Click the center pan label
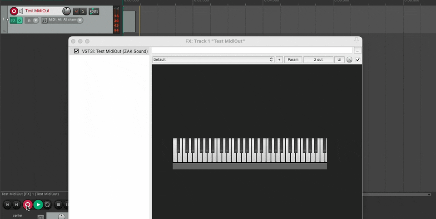The image size is (436, 219). [18, 215]
